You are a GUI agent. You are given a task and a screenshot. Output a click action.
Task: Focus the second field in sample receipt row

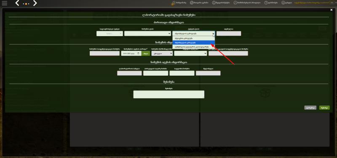coord(155,73)
